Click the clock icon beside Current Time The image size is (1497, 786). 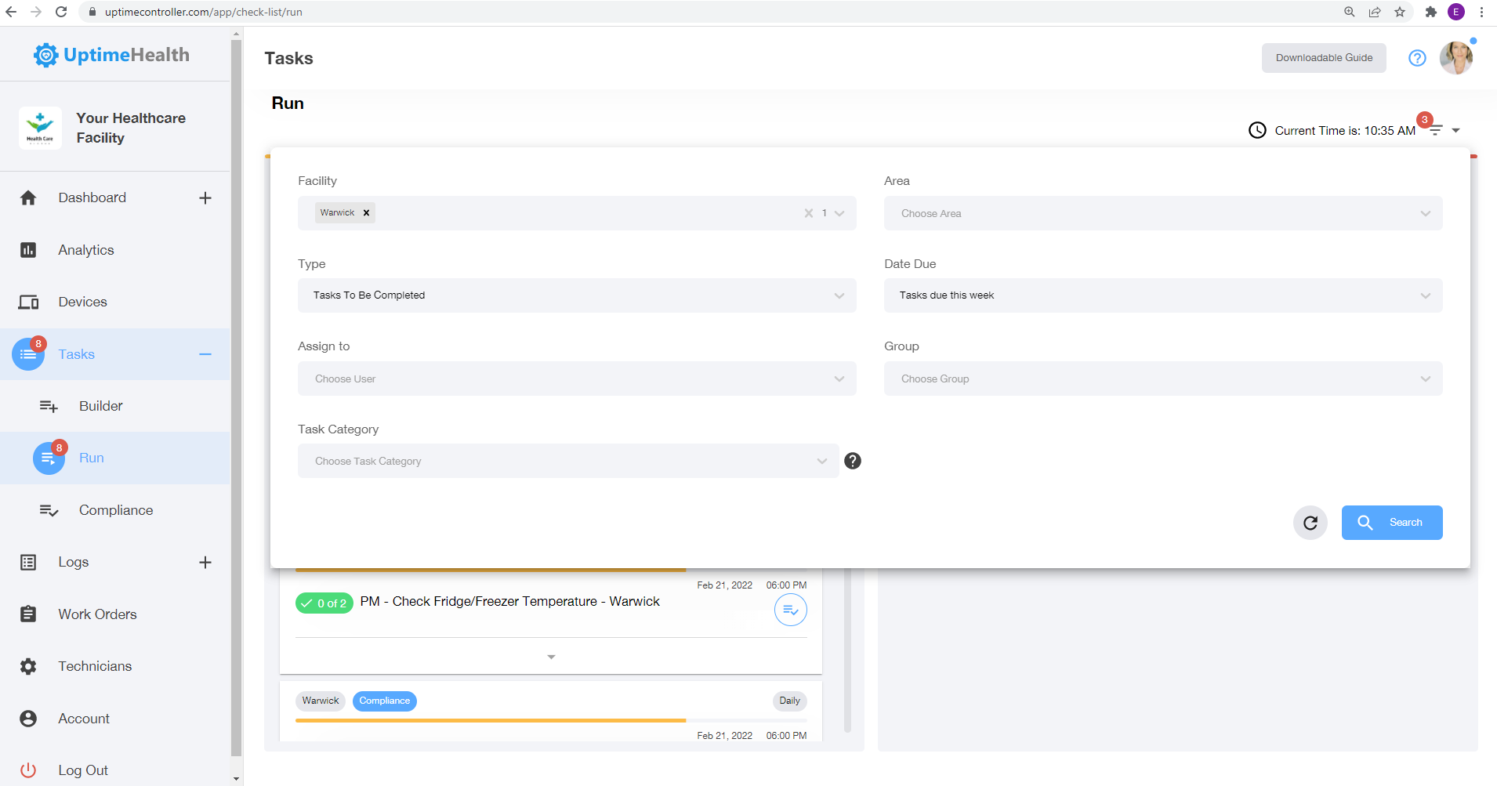[1257, 130]
